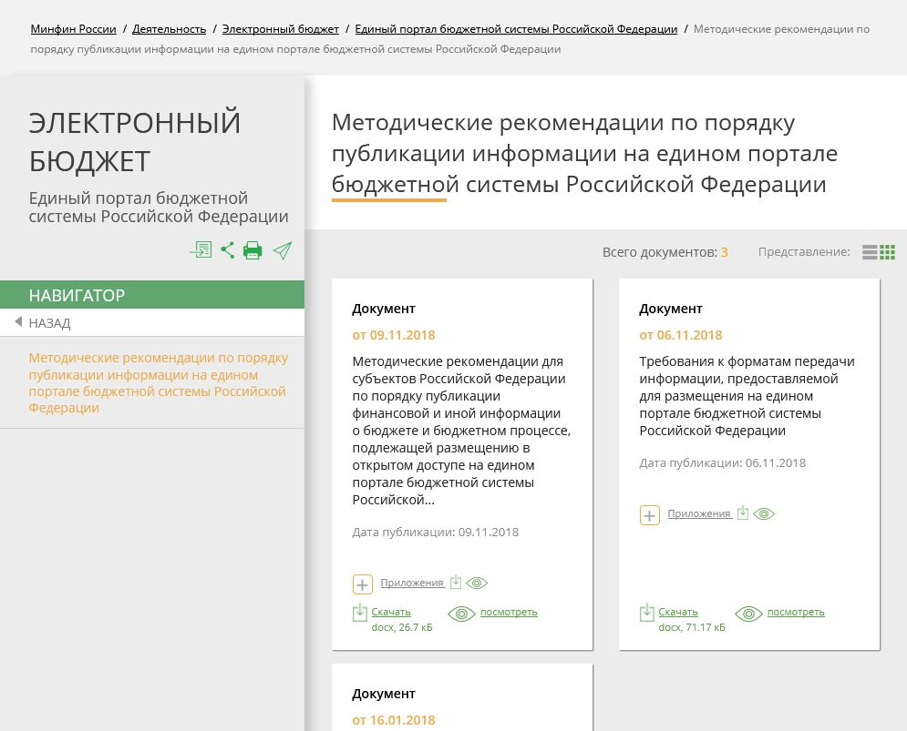Image resolution: width=907 pixels, height=731 pixels.
Task: Click date от 09.11.2018 in first card
Action: (394, 335)
